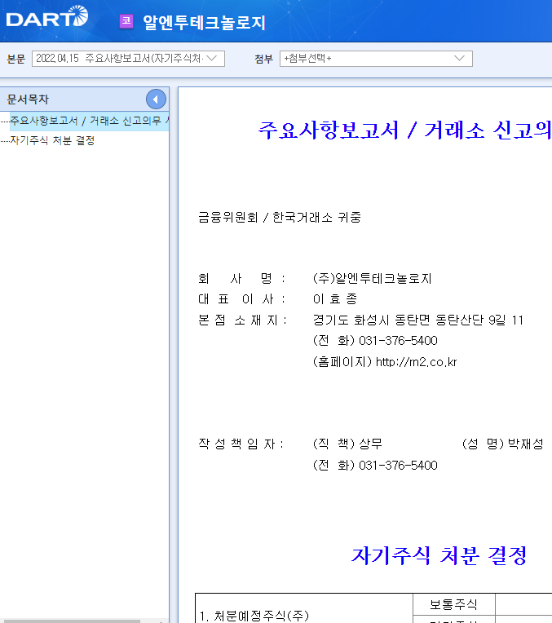Viewport: 552px width, 623px height.
Task: Select 주요사항보고서 / 거래소 신고의무 in the table of contents
Action: click(90, 121)
